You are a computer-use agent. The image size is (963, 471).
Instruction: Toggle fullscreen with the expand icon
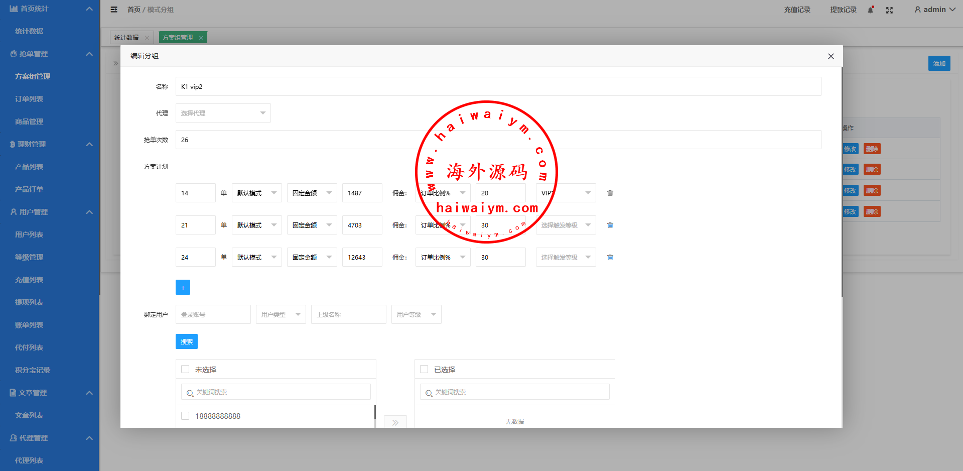tap(889, 10)
